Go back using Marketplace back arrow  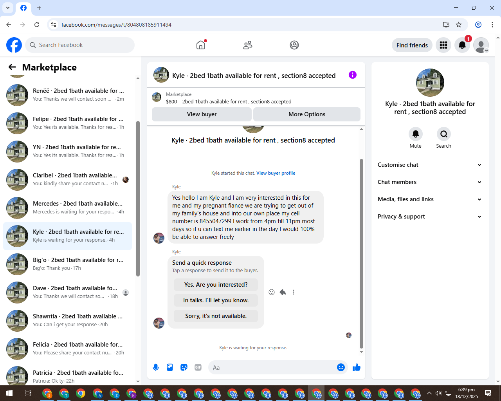[12, 67]
